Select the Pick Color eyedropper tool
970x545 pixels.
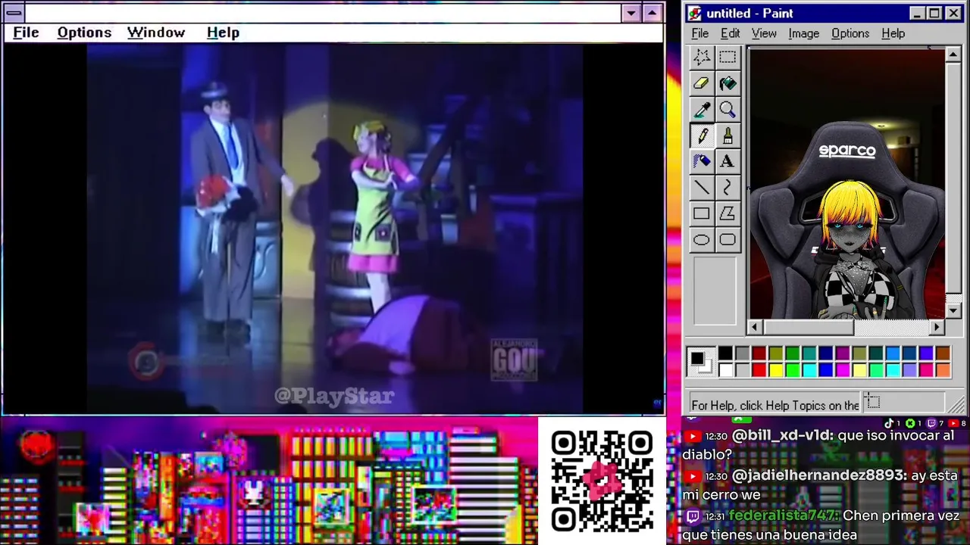(x=702, y=110)
